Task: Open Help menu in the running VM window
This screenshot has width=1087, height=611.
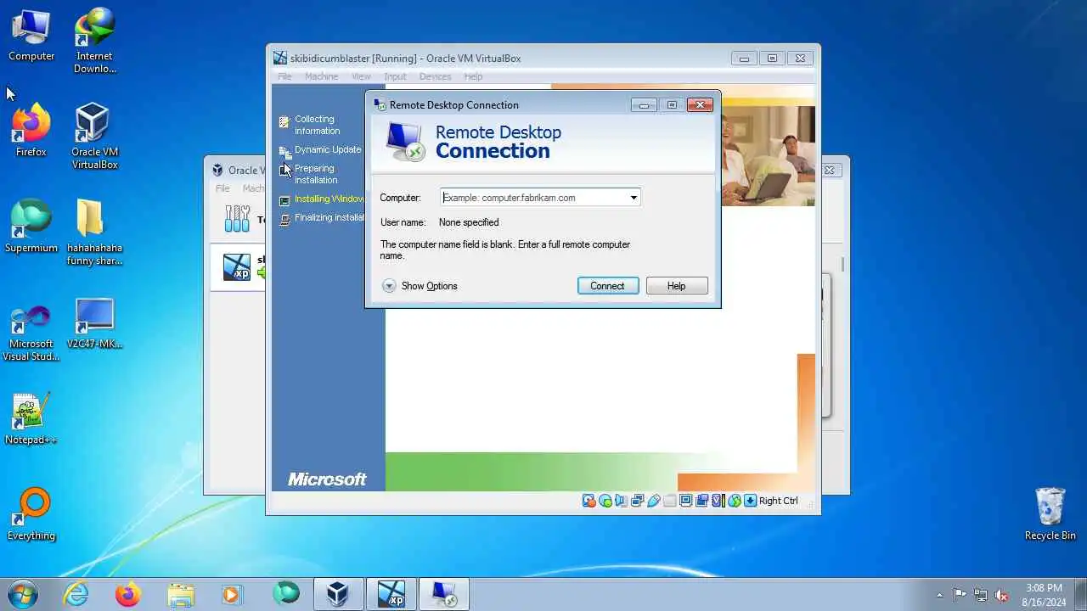Action: coord(473,76)
